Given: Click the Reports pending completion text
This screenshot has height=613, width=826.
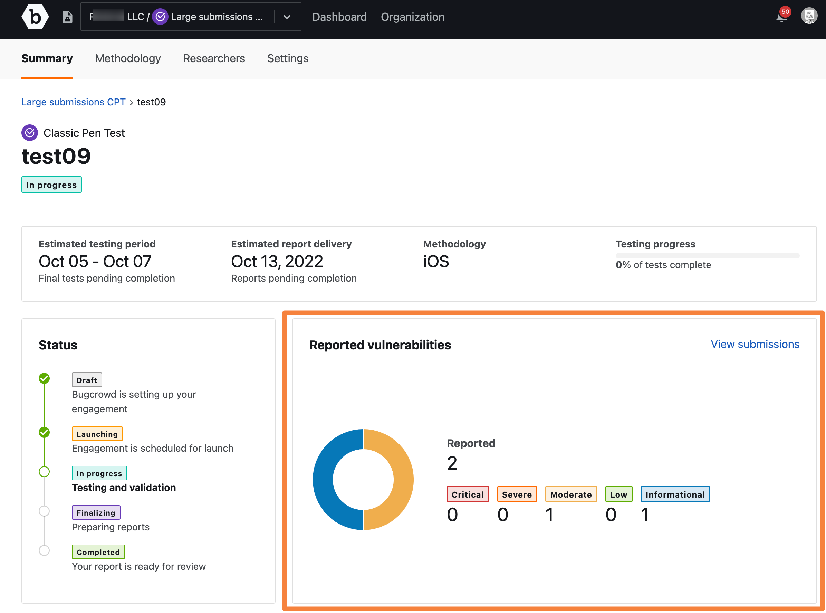Looking at the screenshot, I should pyautogui.click(x=294, y=278).
